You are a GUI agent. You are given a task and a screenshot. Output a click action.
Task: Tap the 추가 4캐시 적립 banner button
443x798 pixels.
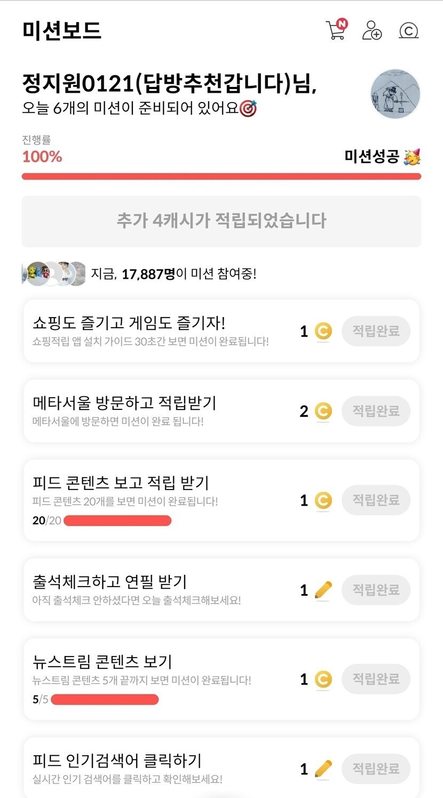pyautogui.click(x=222, y=221)
